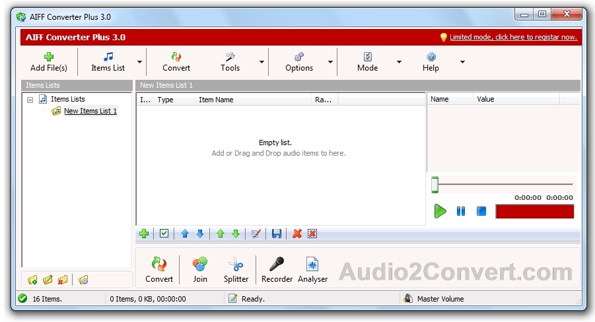The image size is (595, 322).
Task: Open the Help toolbar menu
Action: (x=431, y=62)
